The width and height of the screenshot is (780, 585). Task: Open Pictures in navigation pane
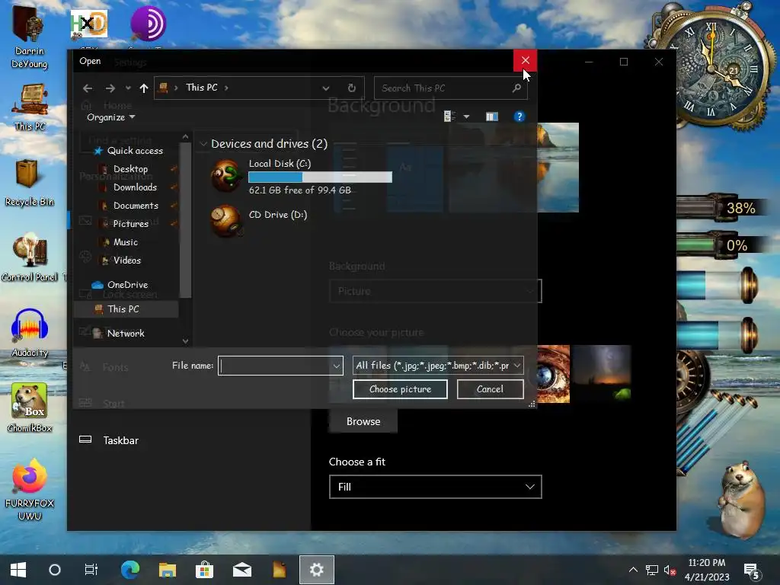[x=130, y=224]
